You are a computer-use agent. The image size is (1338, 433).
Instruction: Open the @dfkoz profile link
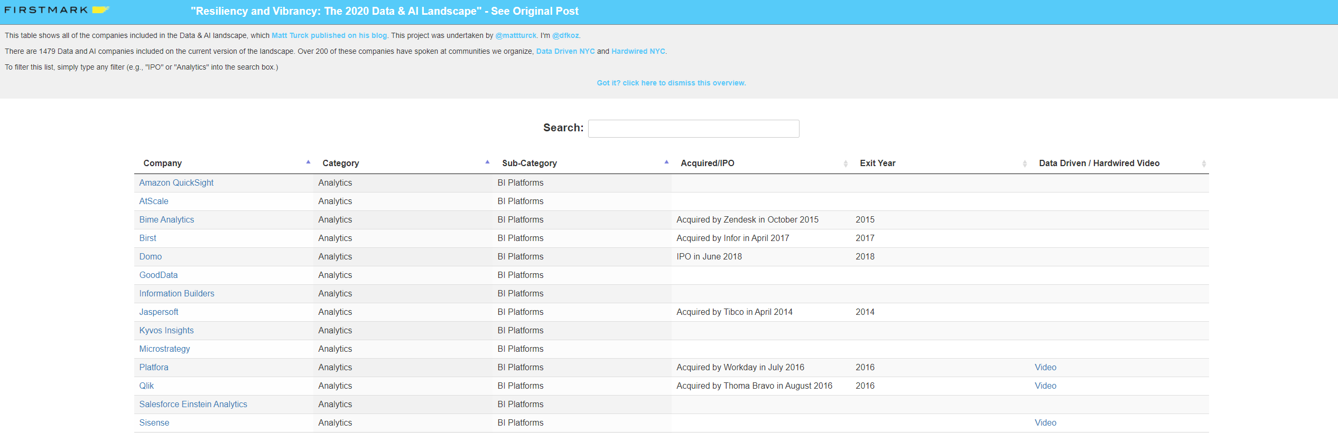(x=565, y=35)
